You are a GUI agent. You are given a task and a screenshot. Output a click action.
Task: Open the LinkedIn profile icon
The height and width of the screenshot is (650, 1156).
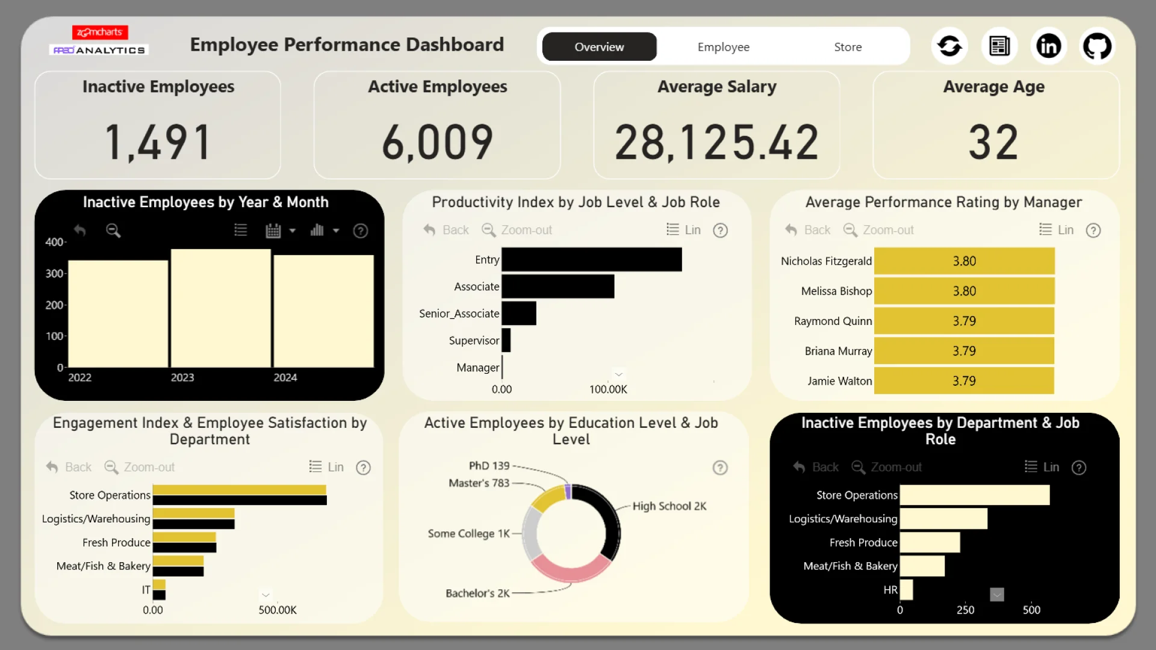coord(1048,46)
